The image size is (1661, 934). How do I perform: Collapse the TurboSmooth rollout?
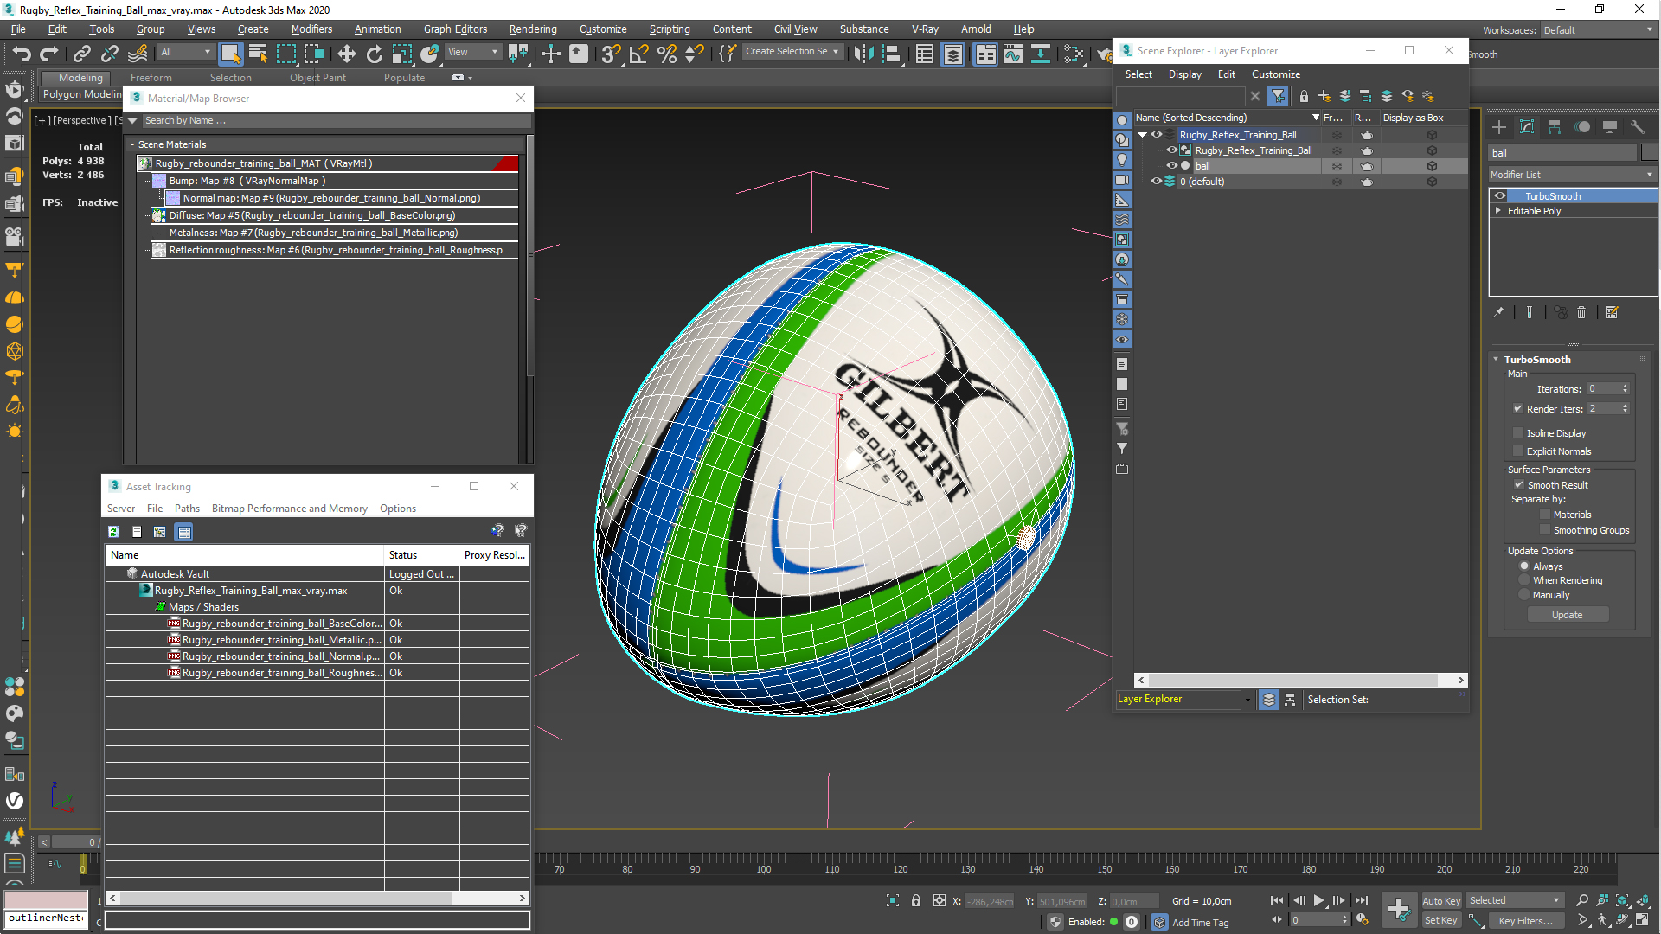pyautogui.click(x=1496, y=360)
